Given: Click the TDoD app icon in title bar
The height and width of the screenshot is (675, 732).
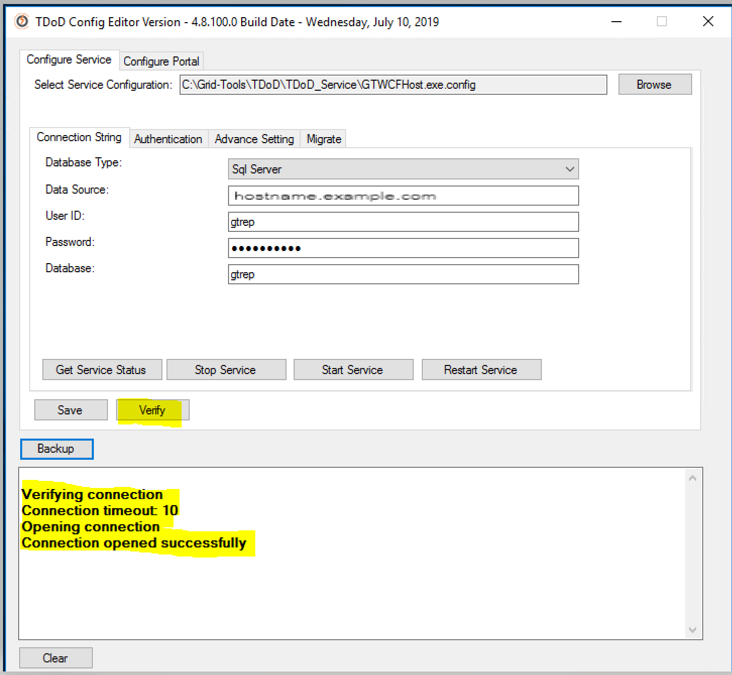Looking at the screenshot, I should (x=21, y=22).
